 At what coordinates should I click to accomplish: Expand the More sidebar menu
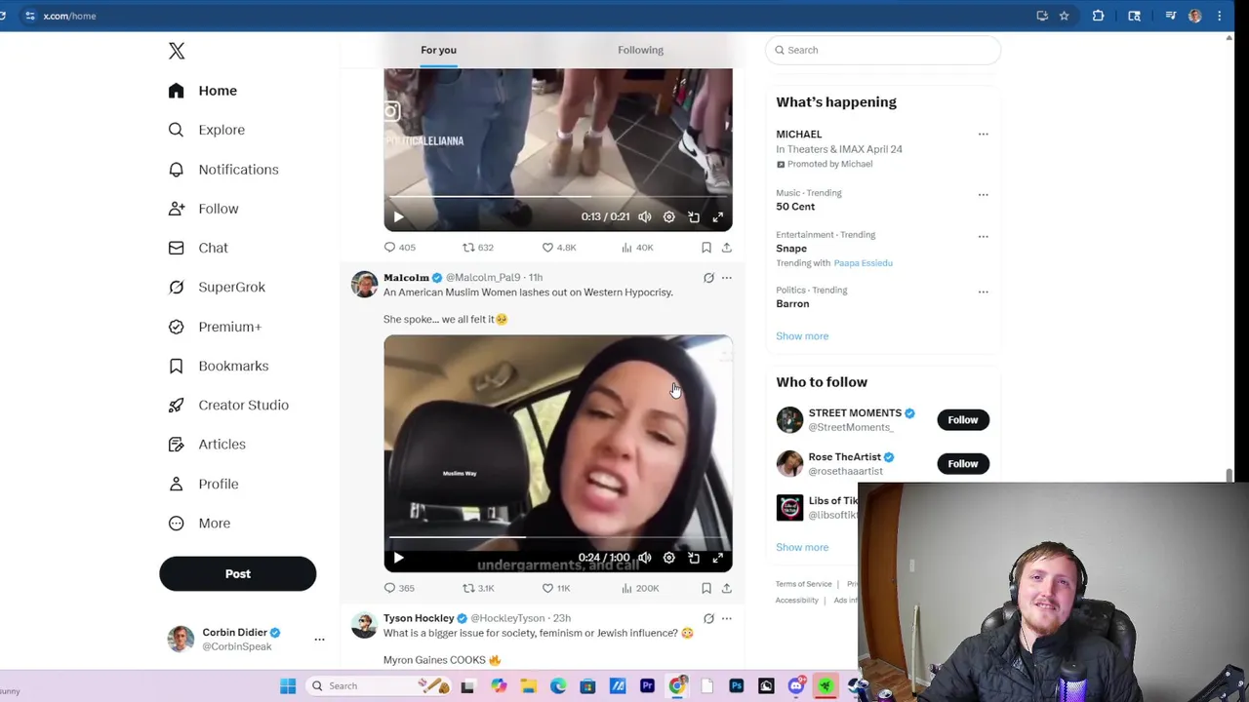point(199,524)
